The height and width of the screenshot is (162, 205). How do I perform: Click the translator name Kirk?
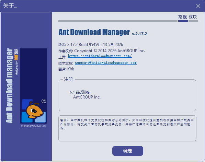pyautogui.click(x=71, y=69)
